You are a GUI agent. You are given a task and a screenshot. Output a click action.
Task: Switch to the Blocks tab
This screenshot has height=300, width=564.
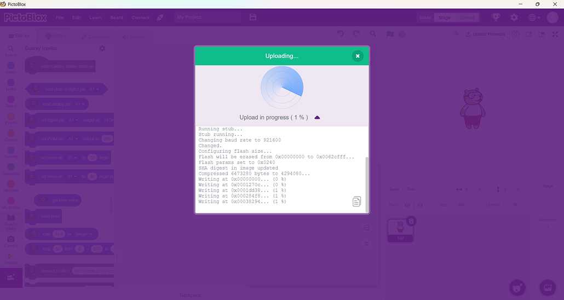[x=19, y=36]
